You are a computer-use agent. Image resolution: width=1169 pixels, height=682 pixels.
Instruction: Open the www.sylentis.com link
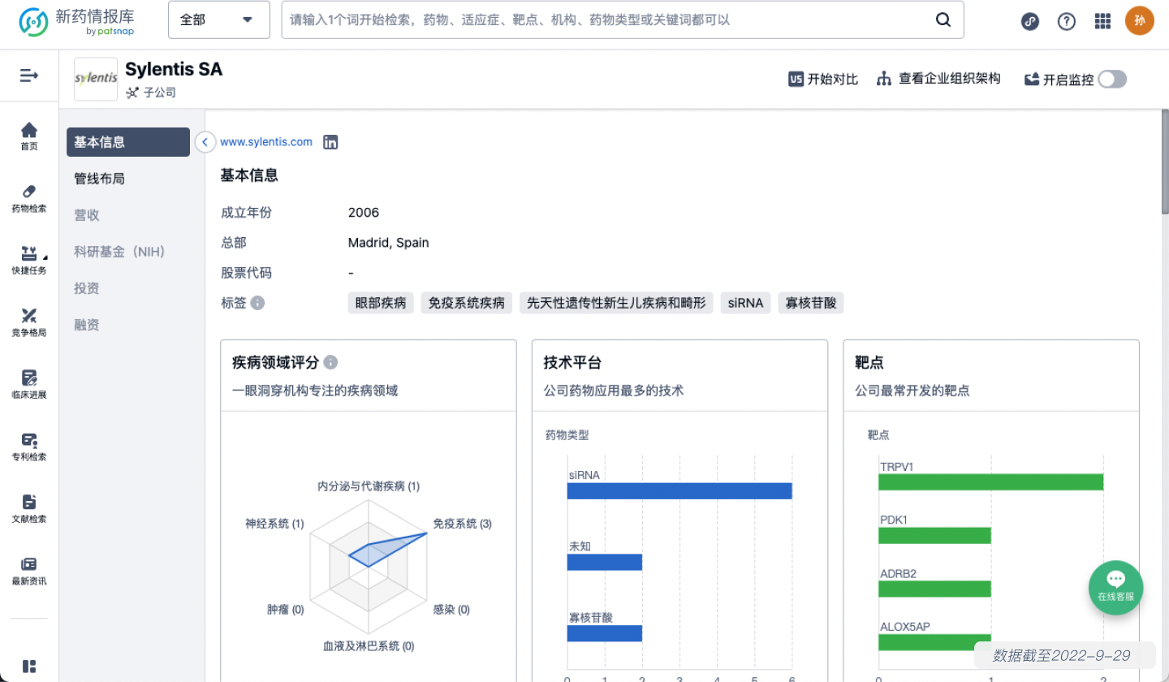[x=266, y=142]
